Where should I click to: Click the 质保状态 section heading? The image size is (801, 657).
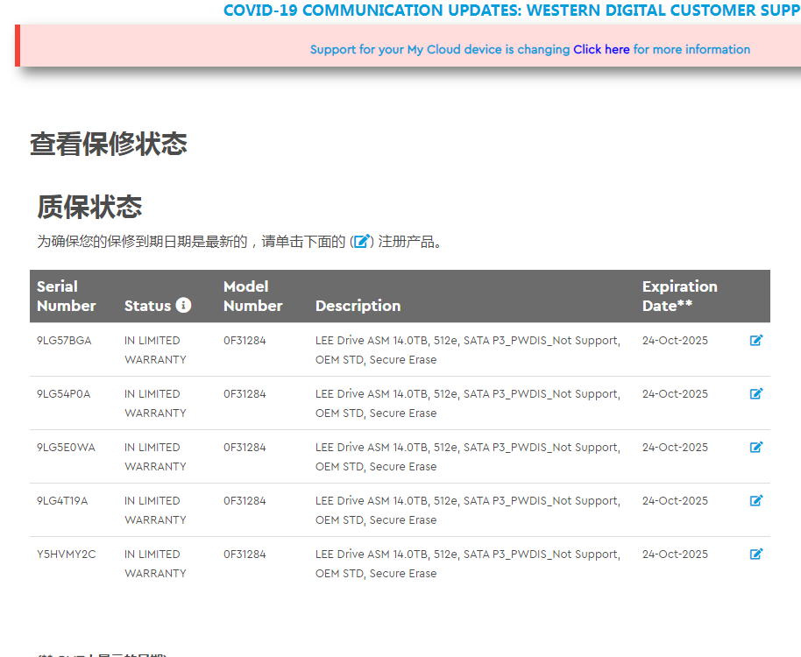pyautogui.click(x=89, y=208)
